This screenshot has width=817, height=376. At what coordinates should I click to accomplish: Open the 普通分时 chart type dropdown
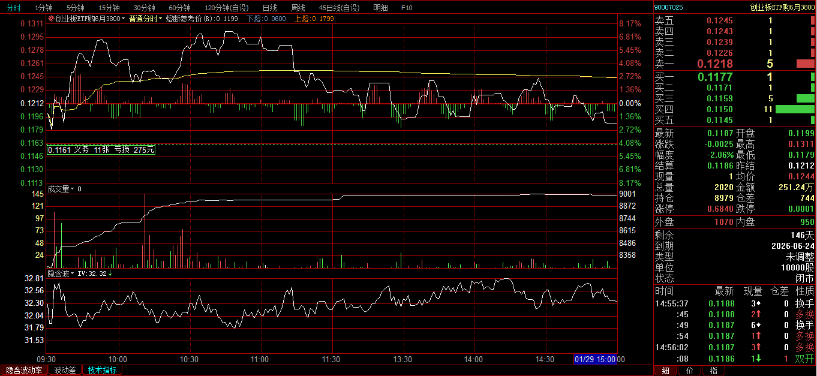pyautogui.click(x=145, y=19)
